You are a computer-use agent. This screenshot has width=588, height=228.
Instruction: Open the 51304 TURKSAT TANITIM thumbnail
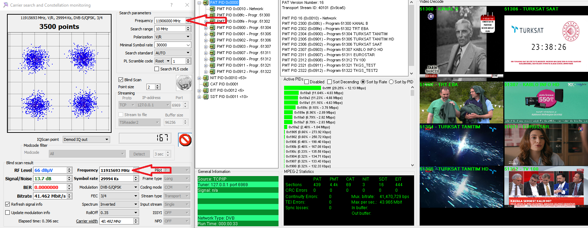click(461, 145)
